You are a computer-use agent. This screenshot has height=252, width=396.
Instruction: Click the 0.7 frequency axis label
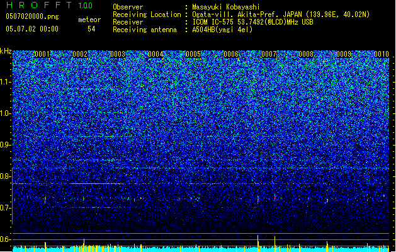[x=5, y=208]
